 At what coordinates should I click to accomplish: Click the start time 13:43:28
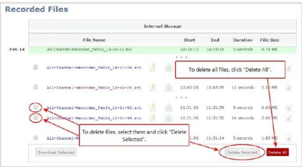[189, 88]
